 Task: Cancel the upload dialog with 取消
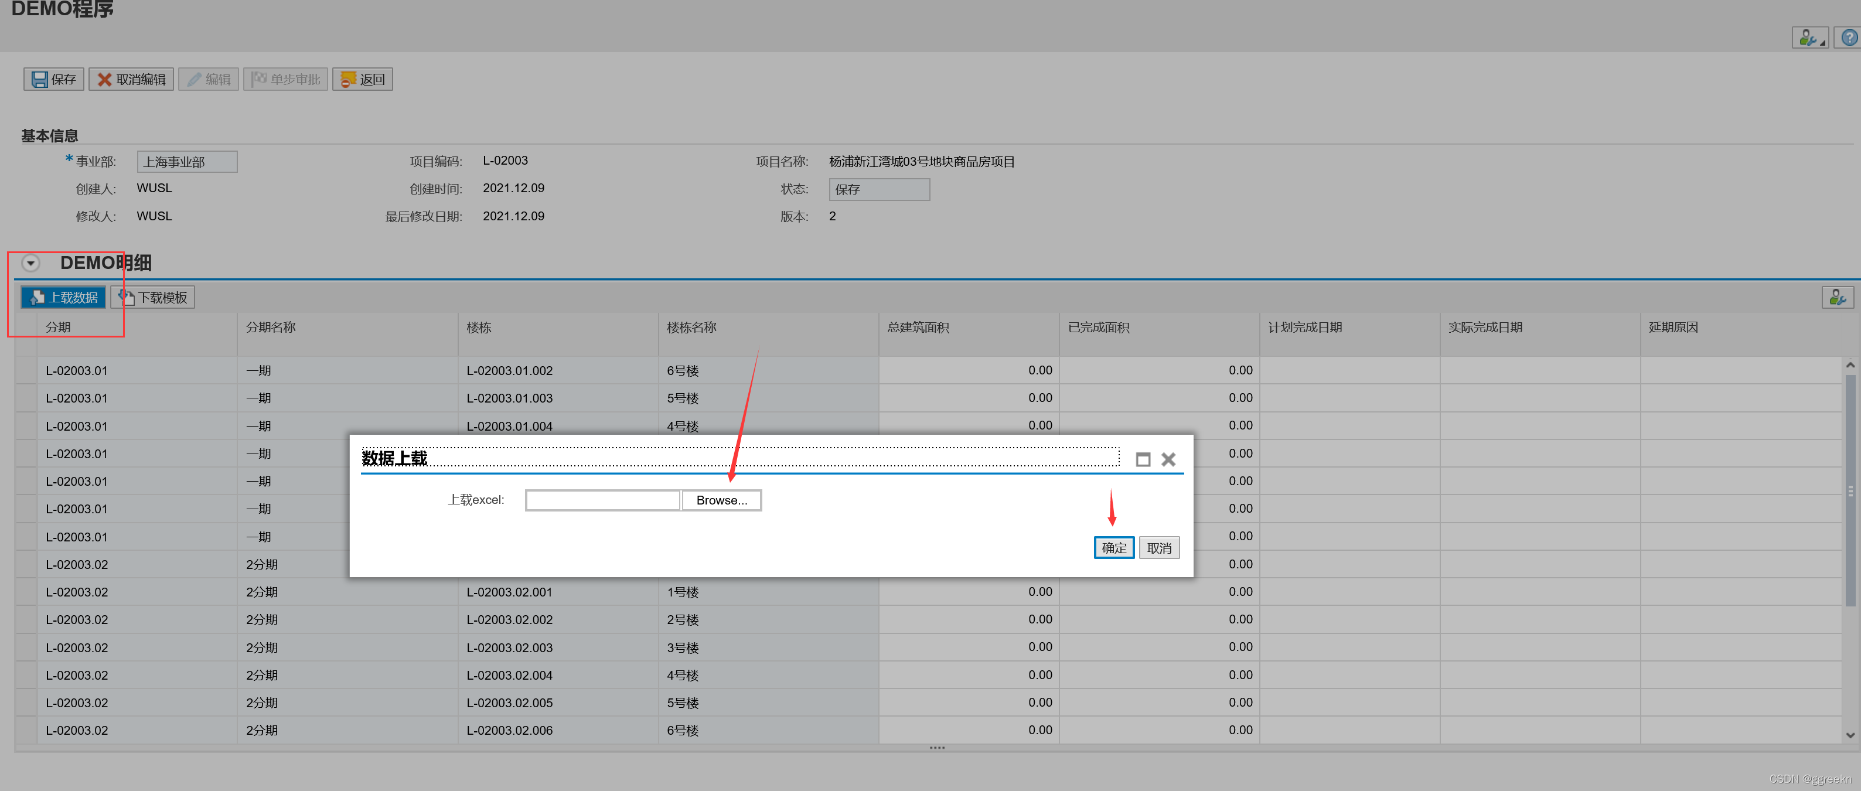click(1159, 548)
